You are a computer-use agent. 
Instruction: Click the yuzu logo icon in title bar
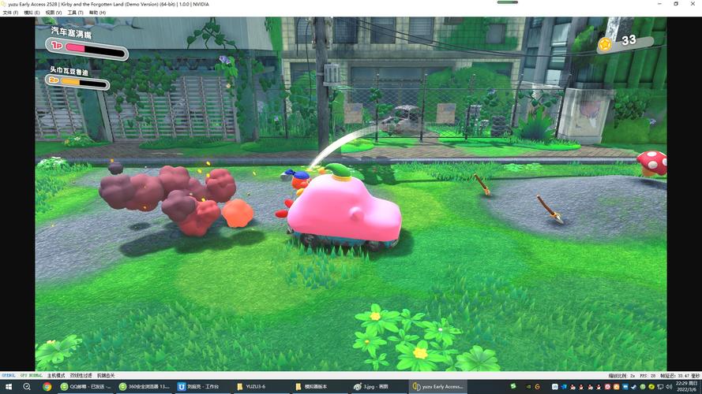(x=4, y=4)
